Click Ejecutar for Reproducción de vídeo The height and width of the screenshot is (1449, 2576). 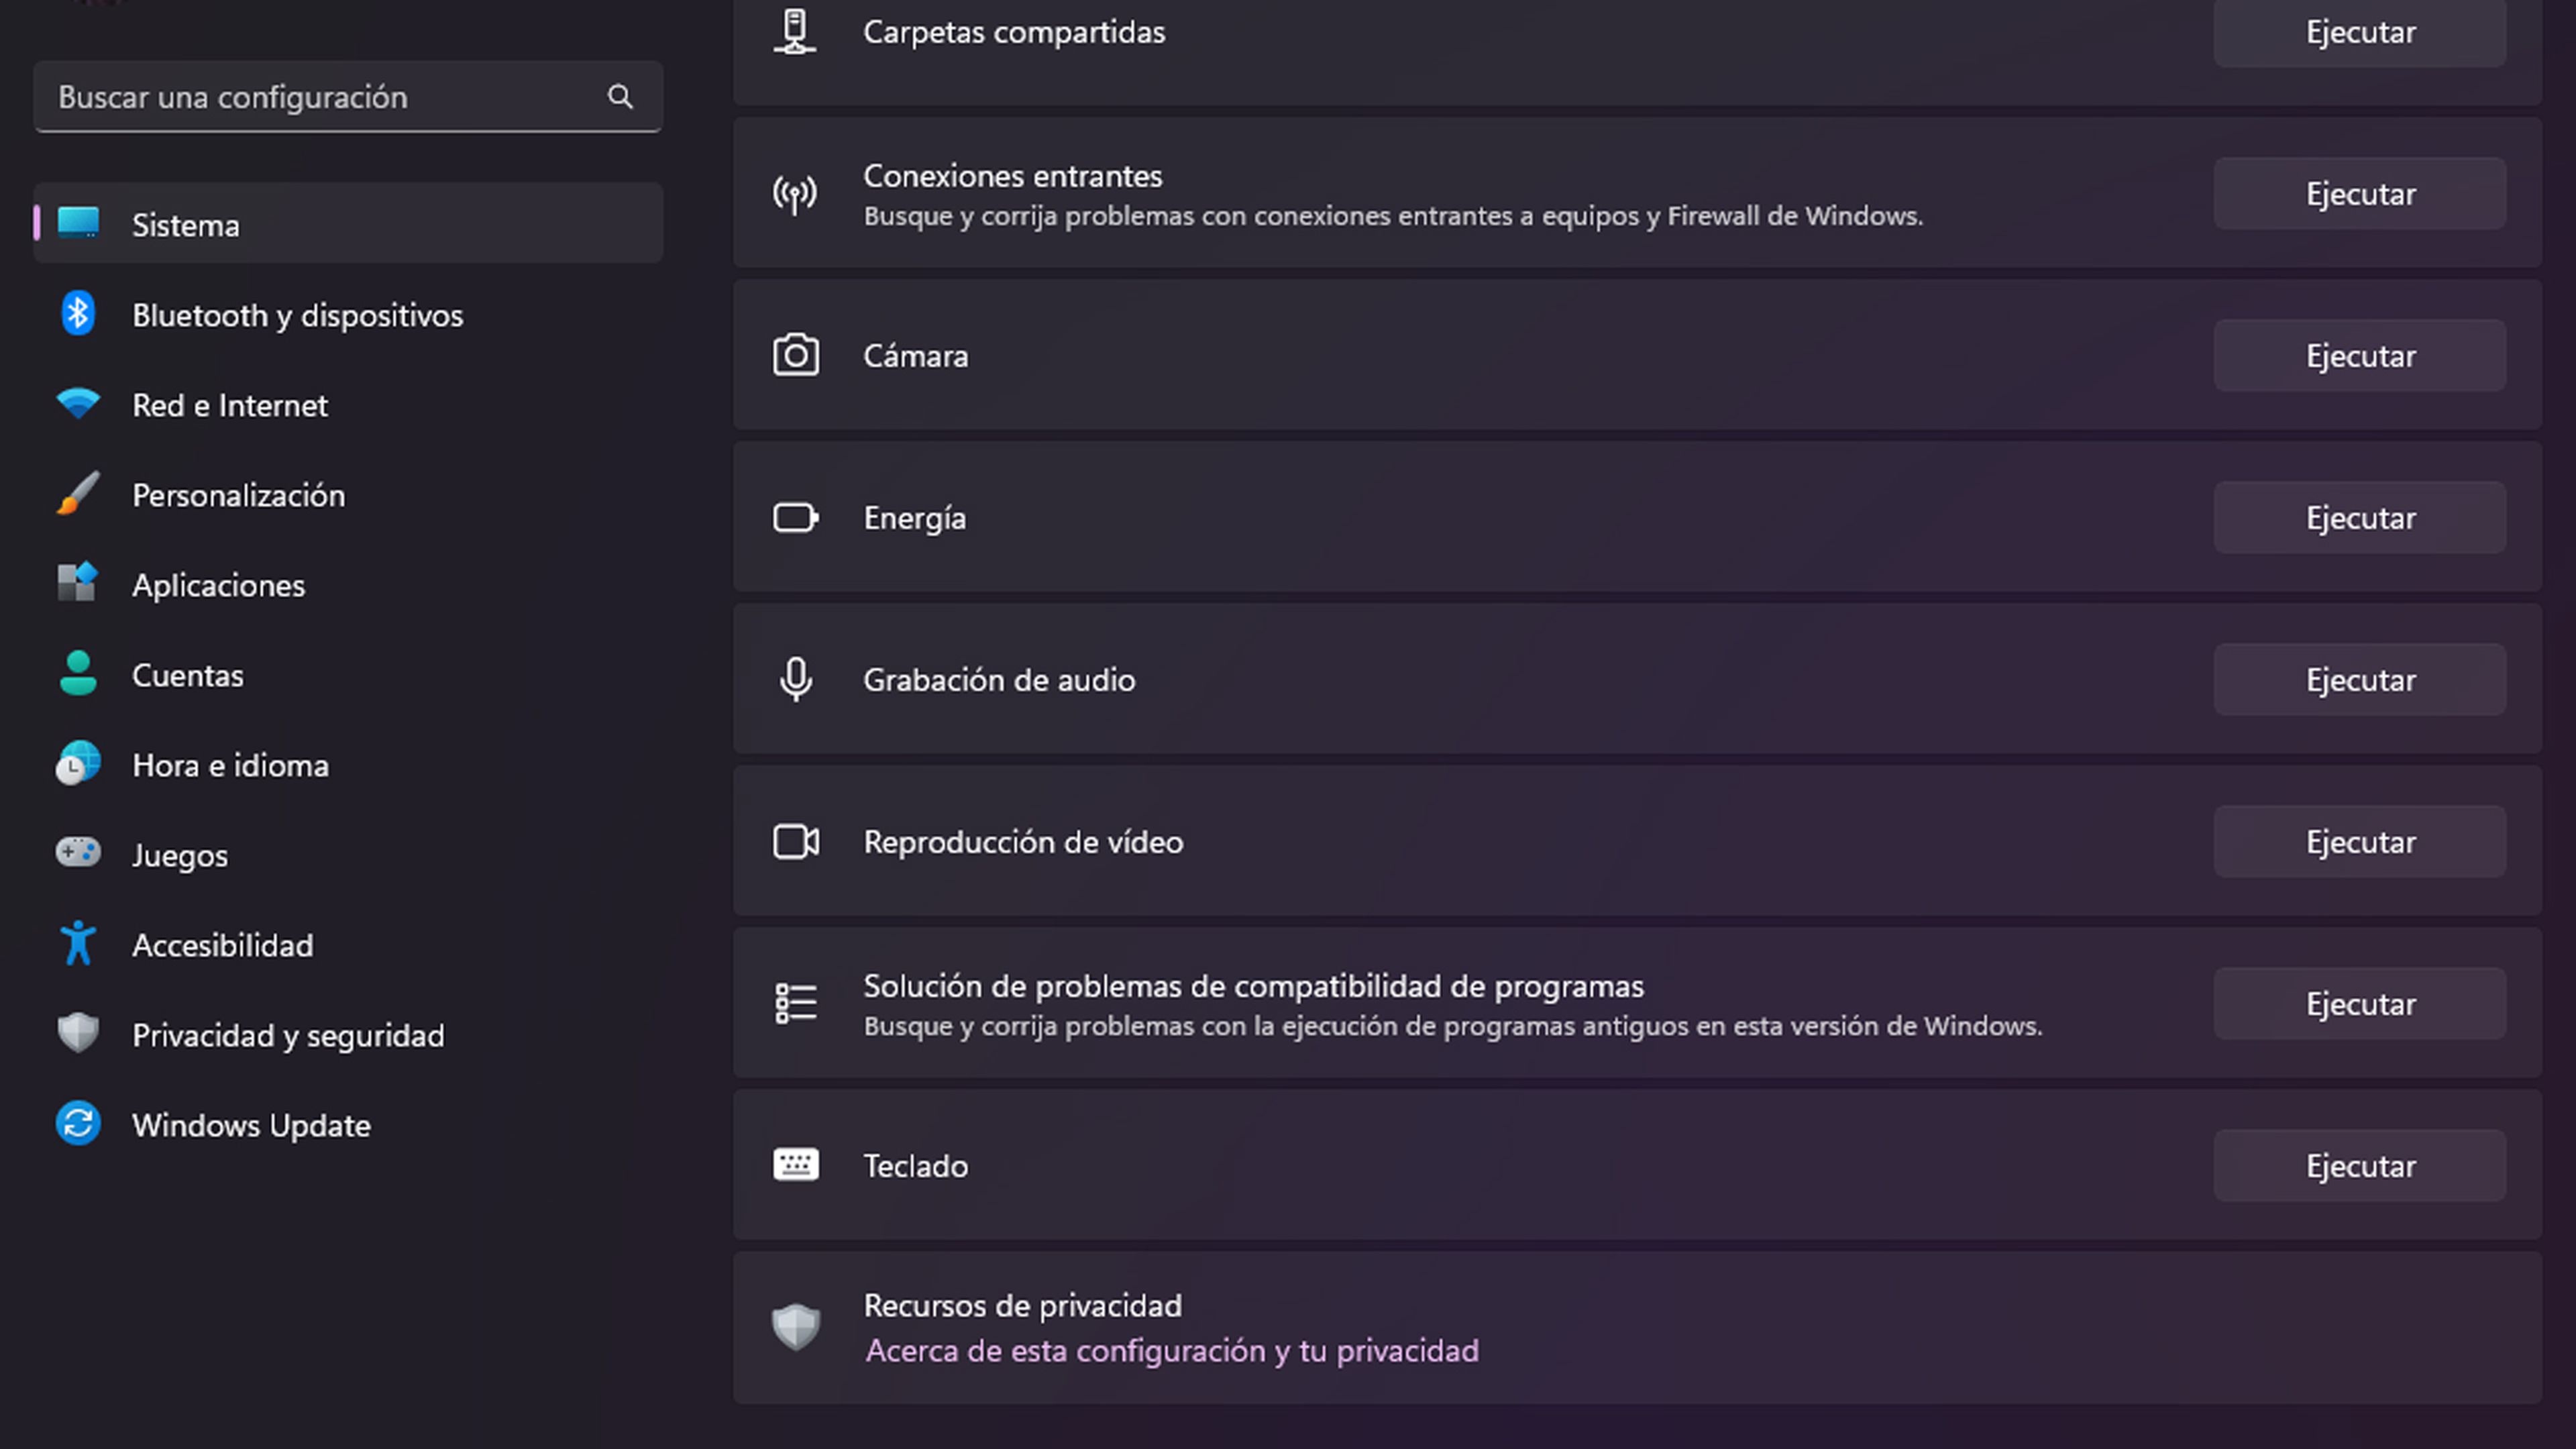(2359, 841)
